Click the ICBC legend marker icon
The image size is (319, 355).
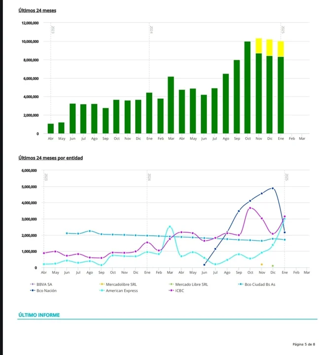click(x=172, y=291)
